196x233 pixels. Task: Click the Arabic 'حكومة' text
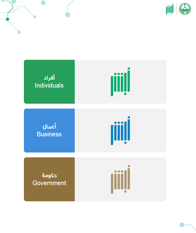49,175
